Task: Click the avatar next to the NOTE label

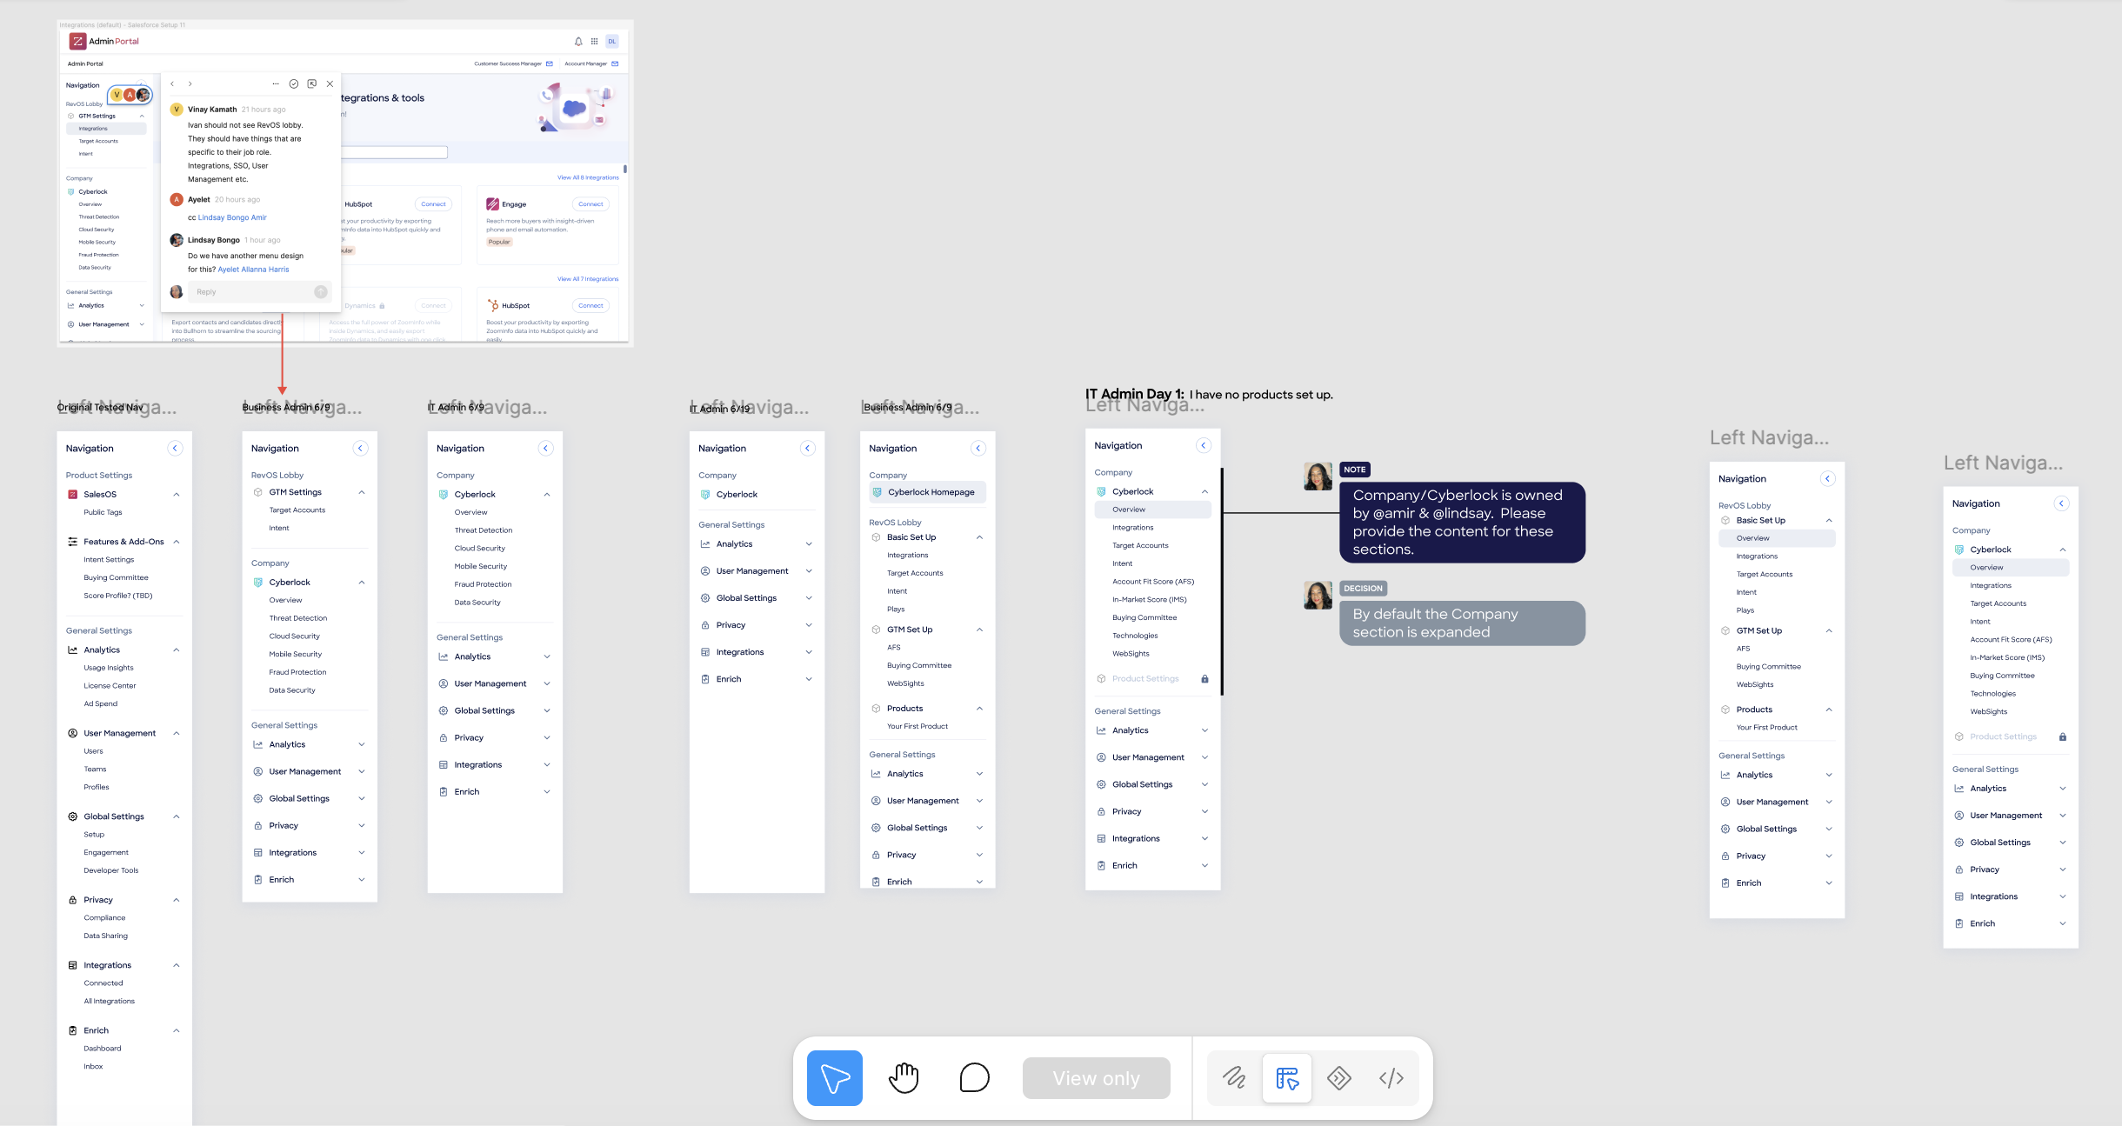Action: tap(1318, 476)
